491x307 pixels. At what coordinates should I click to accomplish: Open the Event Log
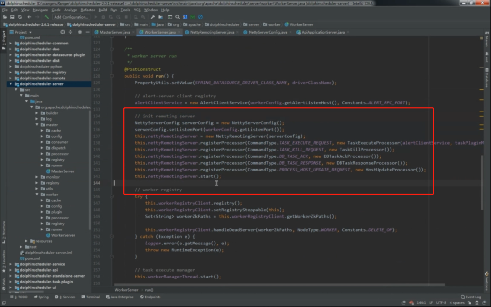pos(471,297)
